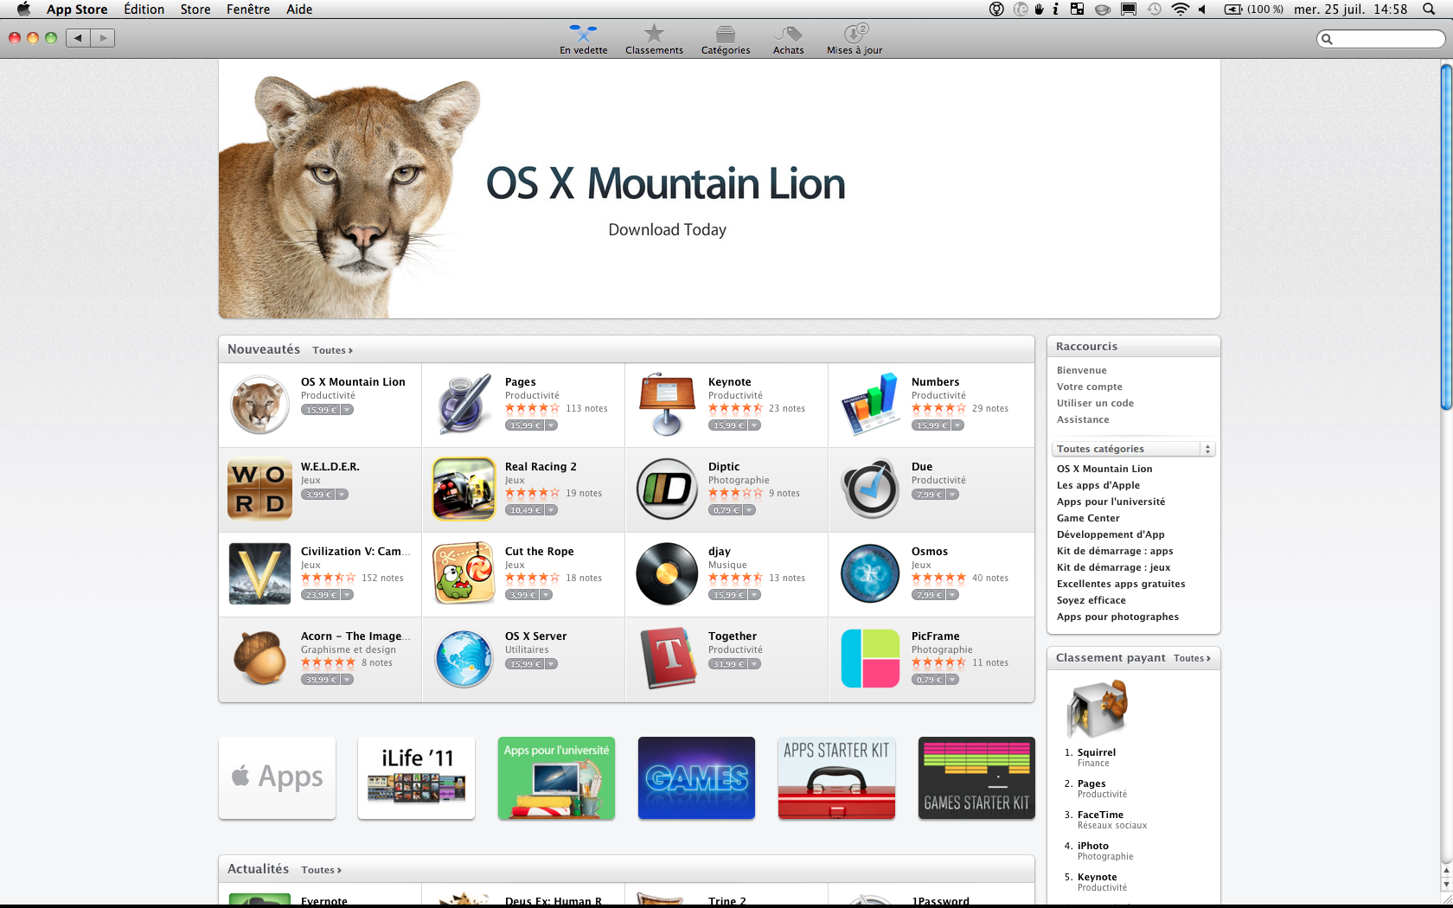Open the Together app icon
Viewport: 1453px width, 908px height.
[x=667, y=658]
